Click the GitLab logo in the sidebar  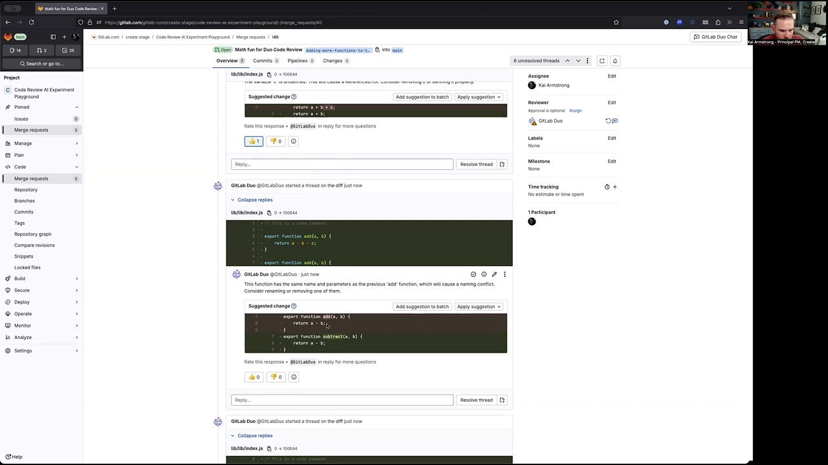(x=8, y=37)
